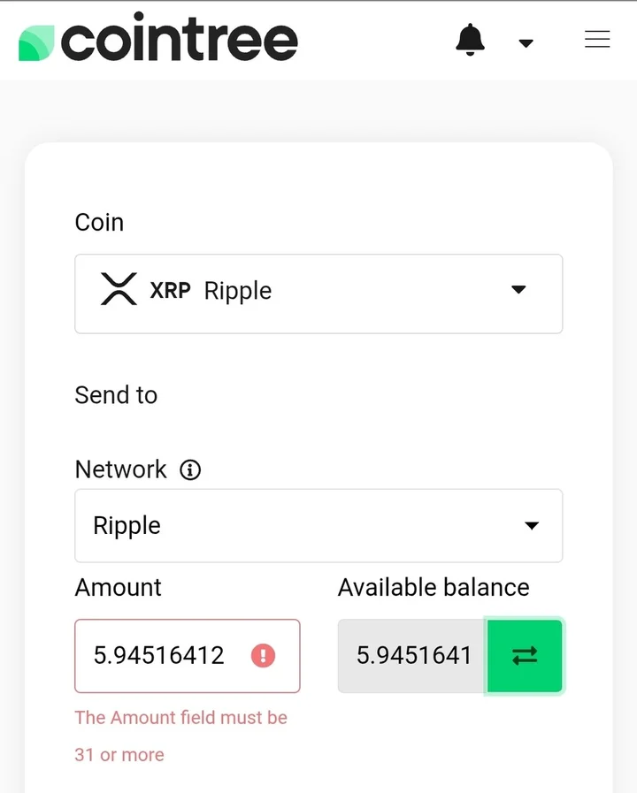Click the Available balance label
This screenshot has height=793, width=637.
(x=434, y=588)
